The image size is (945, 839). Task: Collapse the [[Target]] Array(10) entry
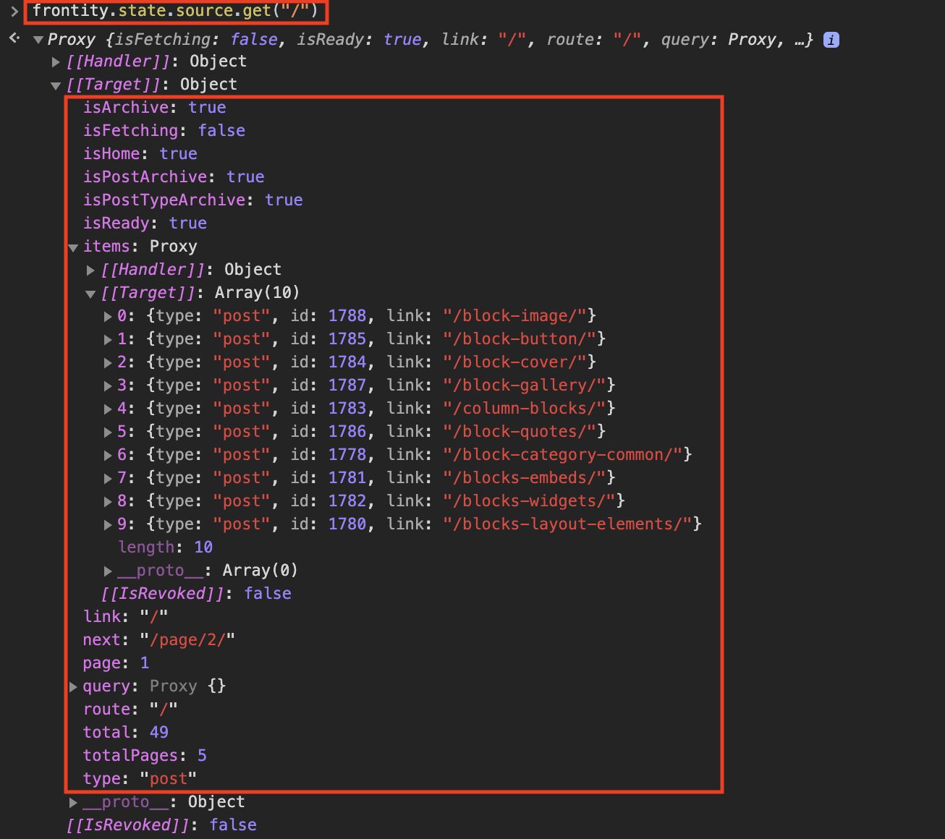pos(90,294)
